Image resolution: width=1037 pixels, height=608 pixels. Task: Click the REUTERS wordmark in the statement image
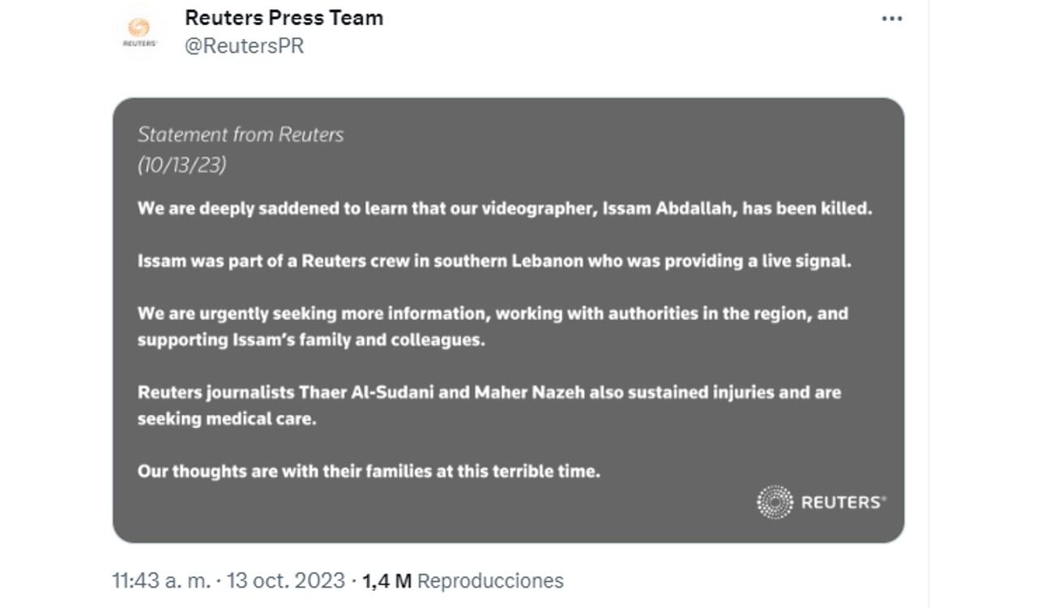[x=843, y=503]
